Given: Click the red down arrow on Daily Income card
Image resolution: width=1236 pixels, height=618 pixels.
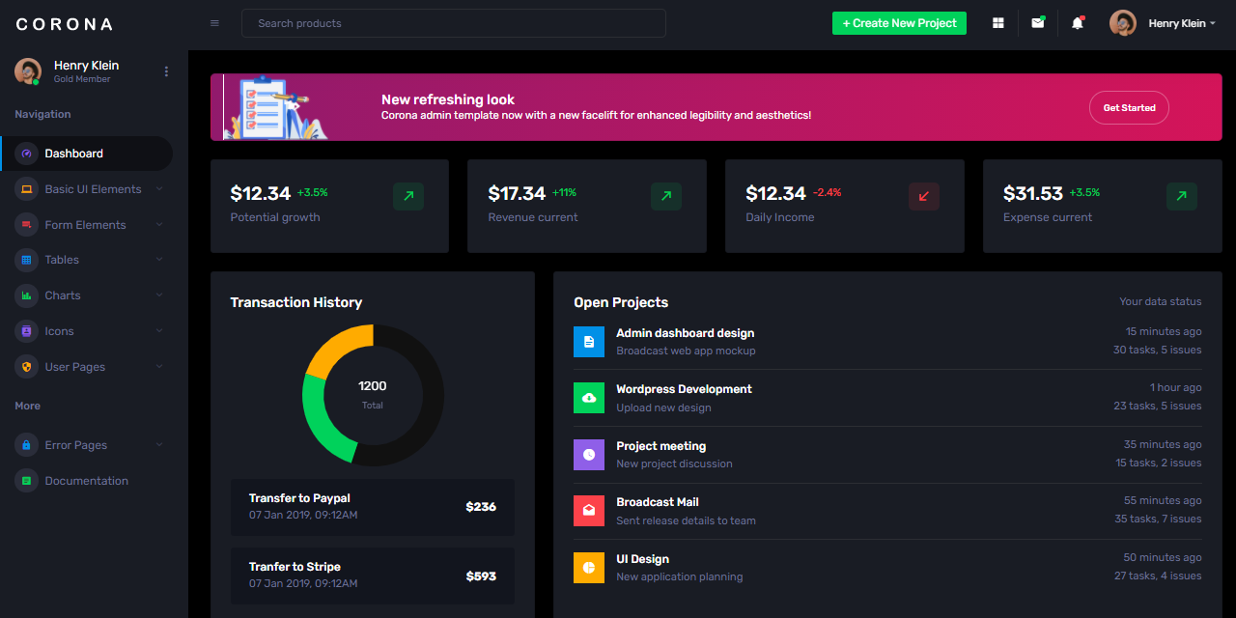Looking at the screenshot, I should (924, 196).
